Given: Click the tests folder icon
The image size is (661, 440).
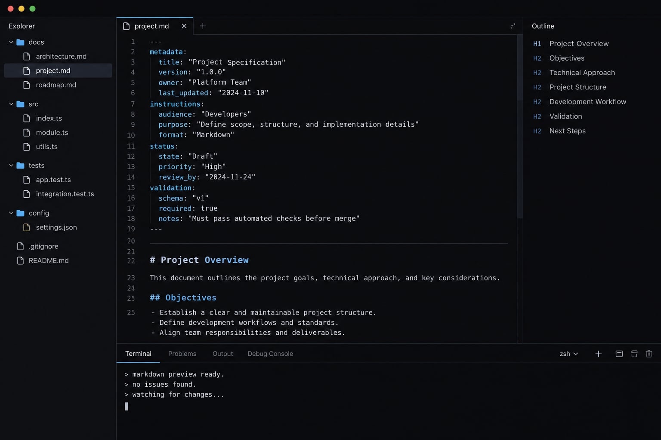Looking at the screenshot, I should point(20,165).
